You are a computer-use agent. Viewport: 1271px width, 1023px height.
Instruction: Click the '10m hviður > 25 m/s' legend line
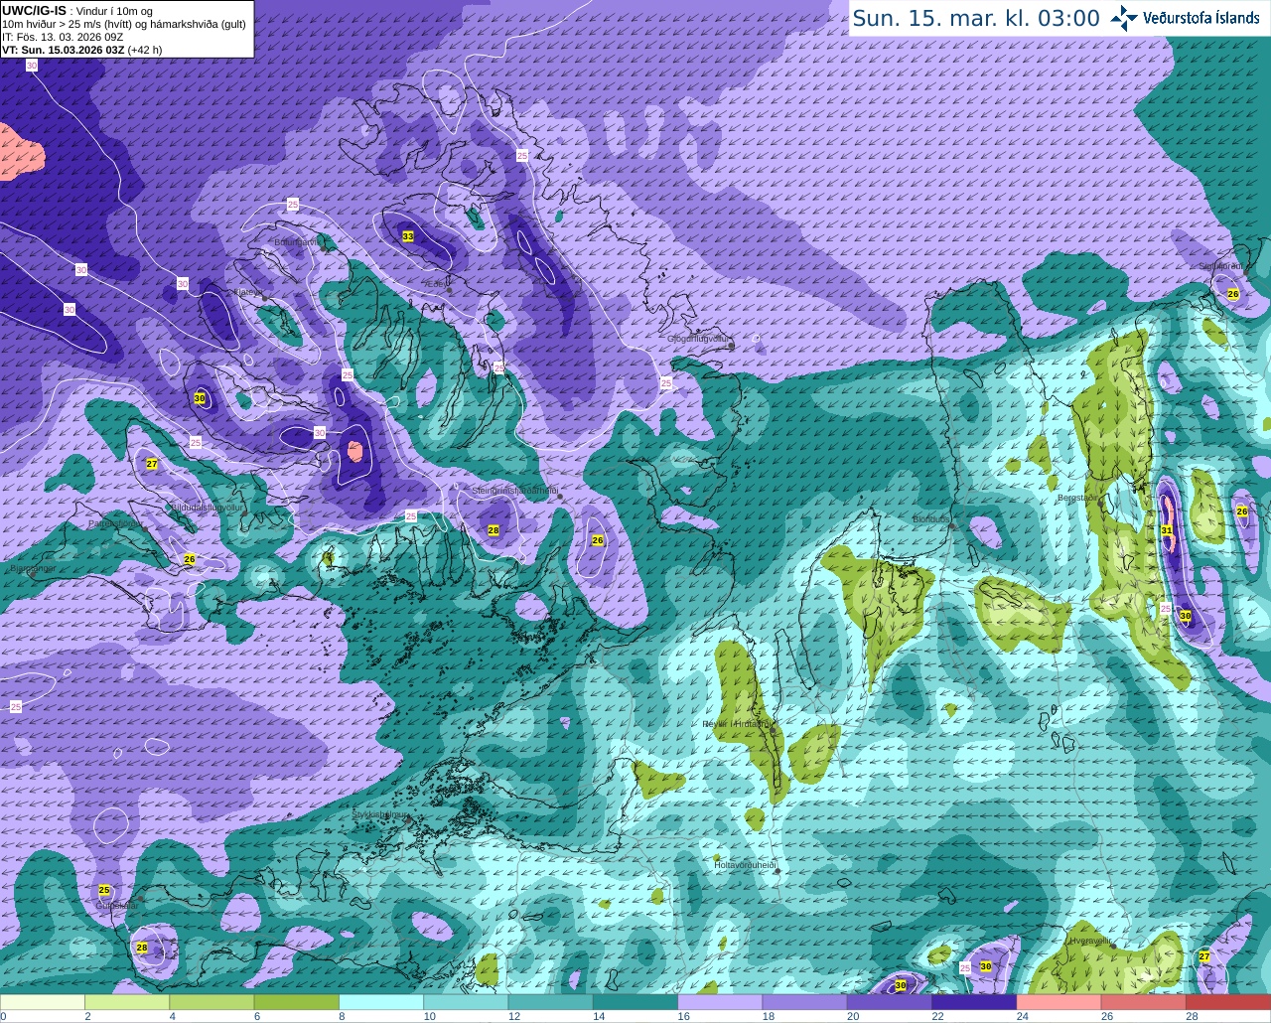click(x=124, y=24)
